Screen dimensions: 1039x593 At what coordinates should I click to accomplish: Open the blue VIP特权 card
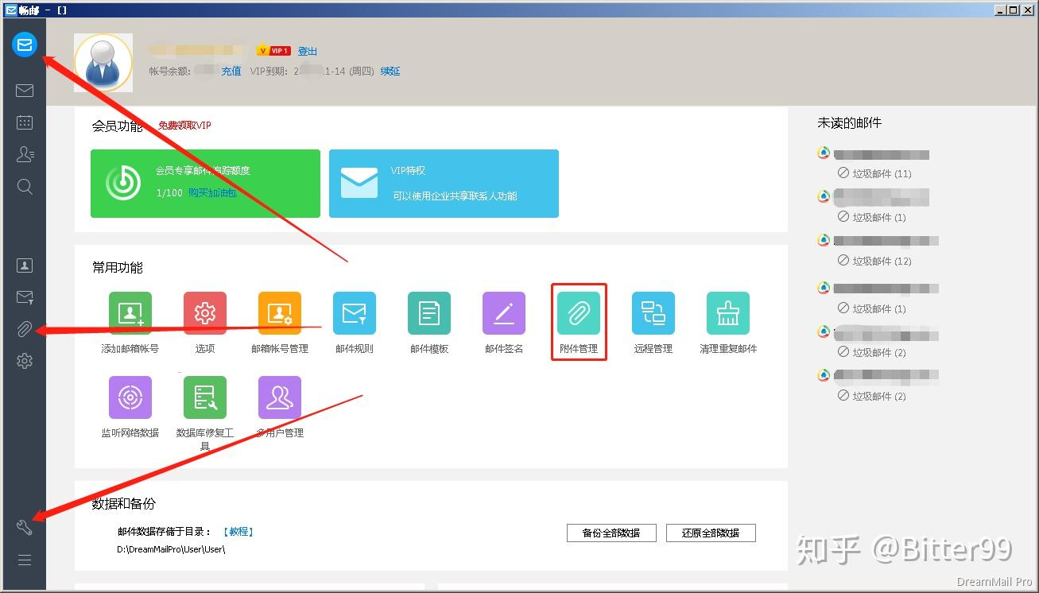(x=444, y=184)
